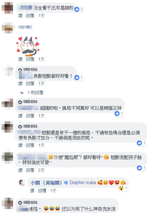
Task: Click 回覆 under 小嫻's reply
Action: point(42,191)
